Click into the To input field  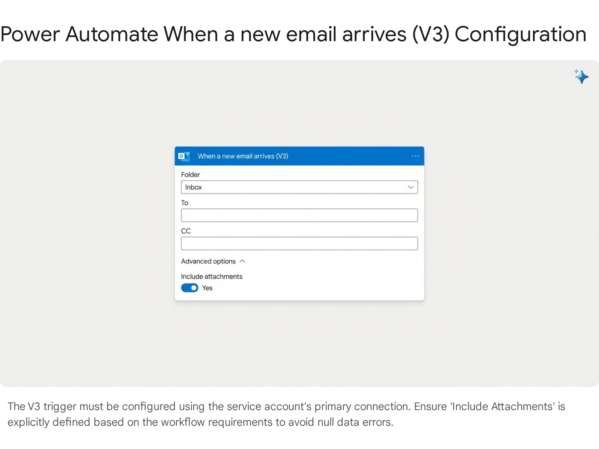[299, 216]
